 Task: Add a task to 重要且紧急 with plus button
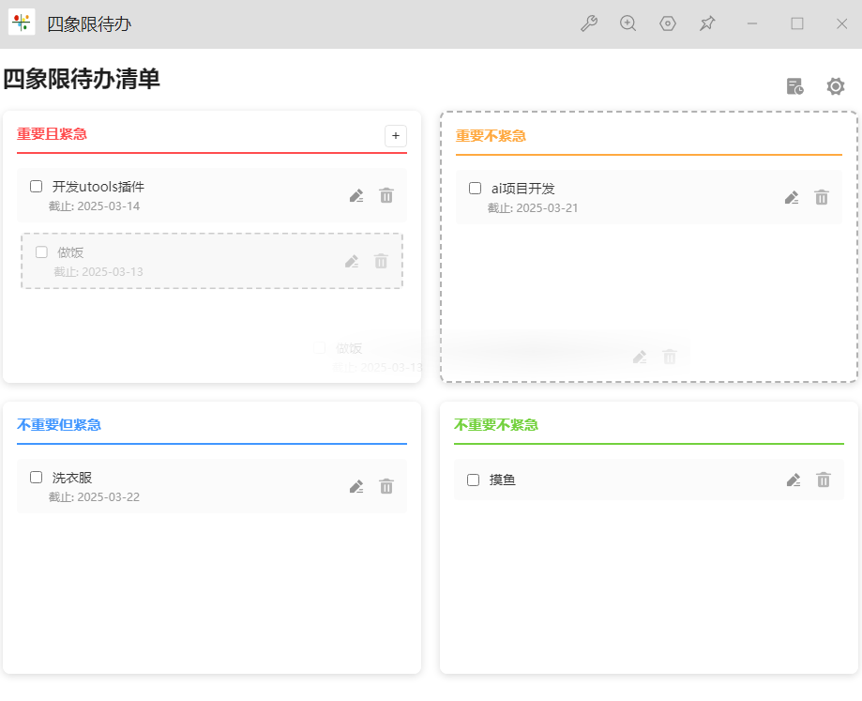click(396, 136)
